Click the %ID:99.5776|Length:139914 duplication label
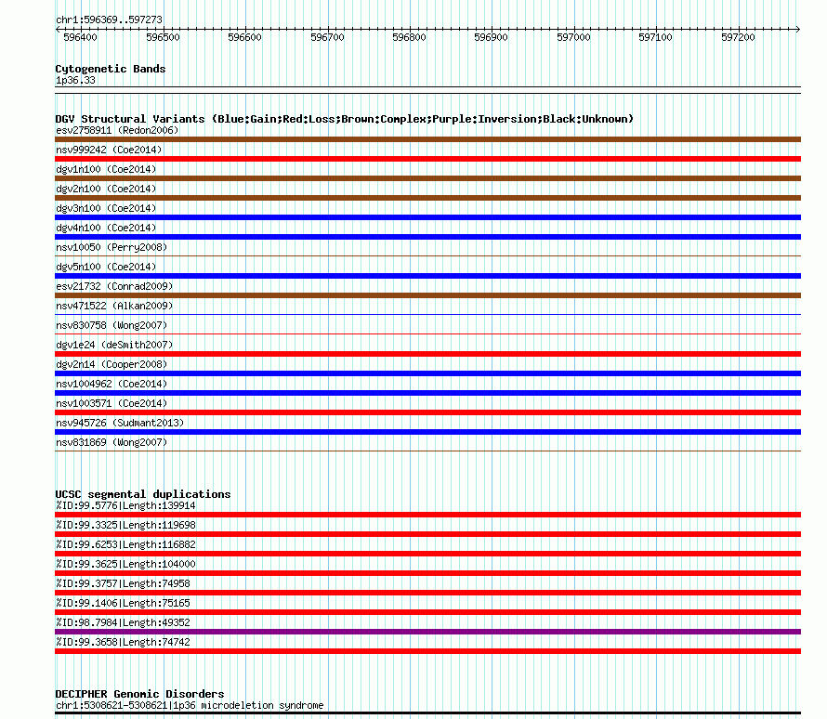 click(125, 505)
